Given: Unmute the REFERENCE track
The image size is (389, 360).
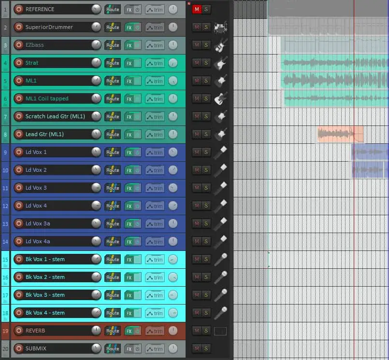Looking at the screenshot, I should [197, 10].
